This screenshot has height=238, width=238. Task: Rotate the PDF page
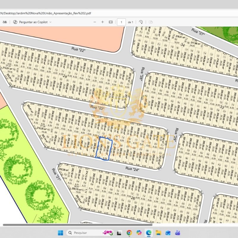141,22
